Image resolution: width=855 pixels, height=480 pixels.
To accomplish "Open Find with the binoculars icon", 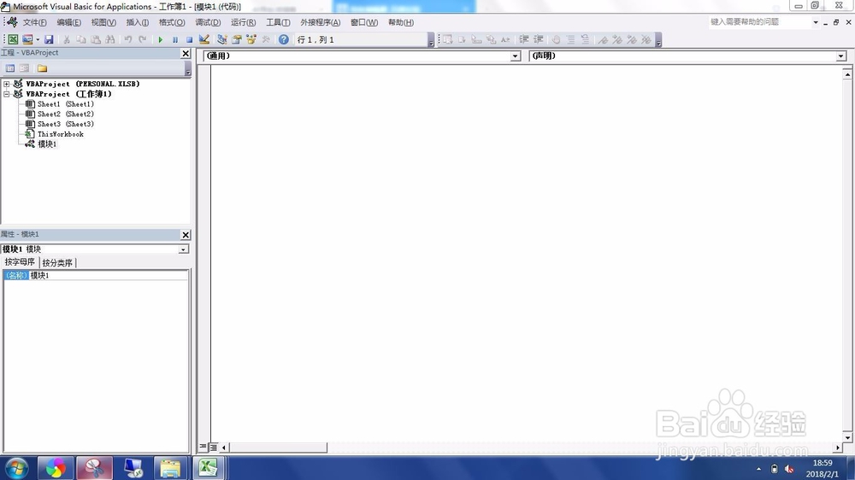I will pos(110,39).
